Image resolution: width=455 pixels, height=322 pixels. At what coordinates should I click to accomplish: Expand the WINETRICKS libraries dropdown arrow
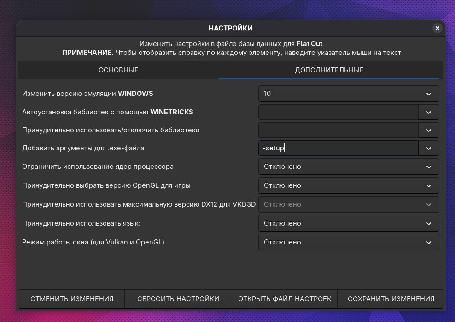[x=428, y=112]
